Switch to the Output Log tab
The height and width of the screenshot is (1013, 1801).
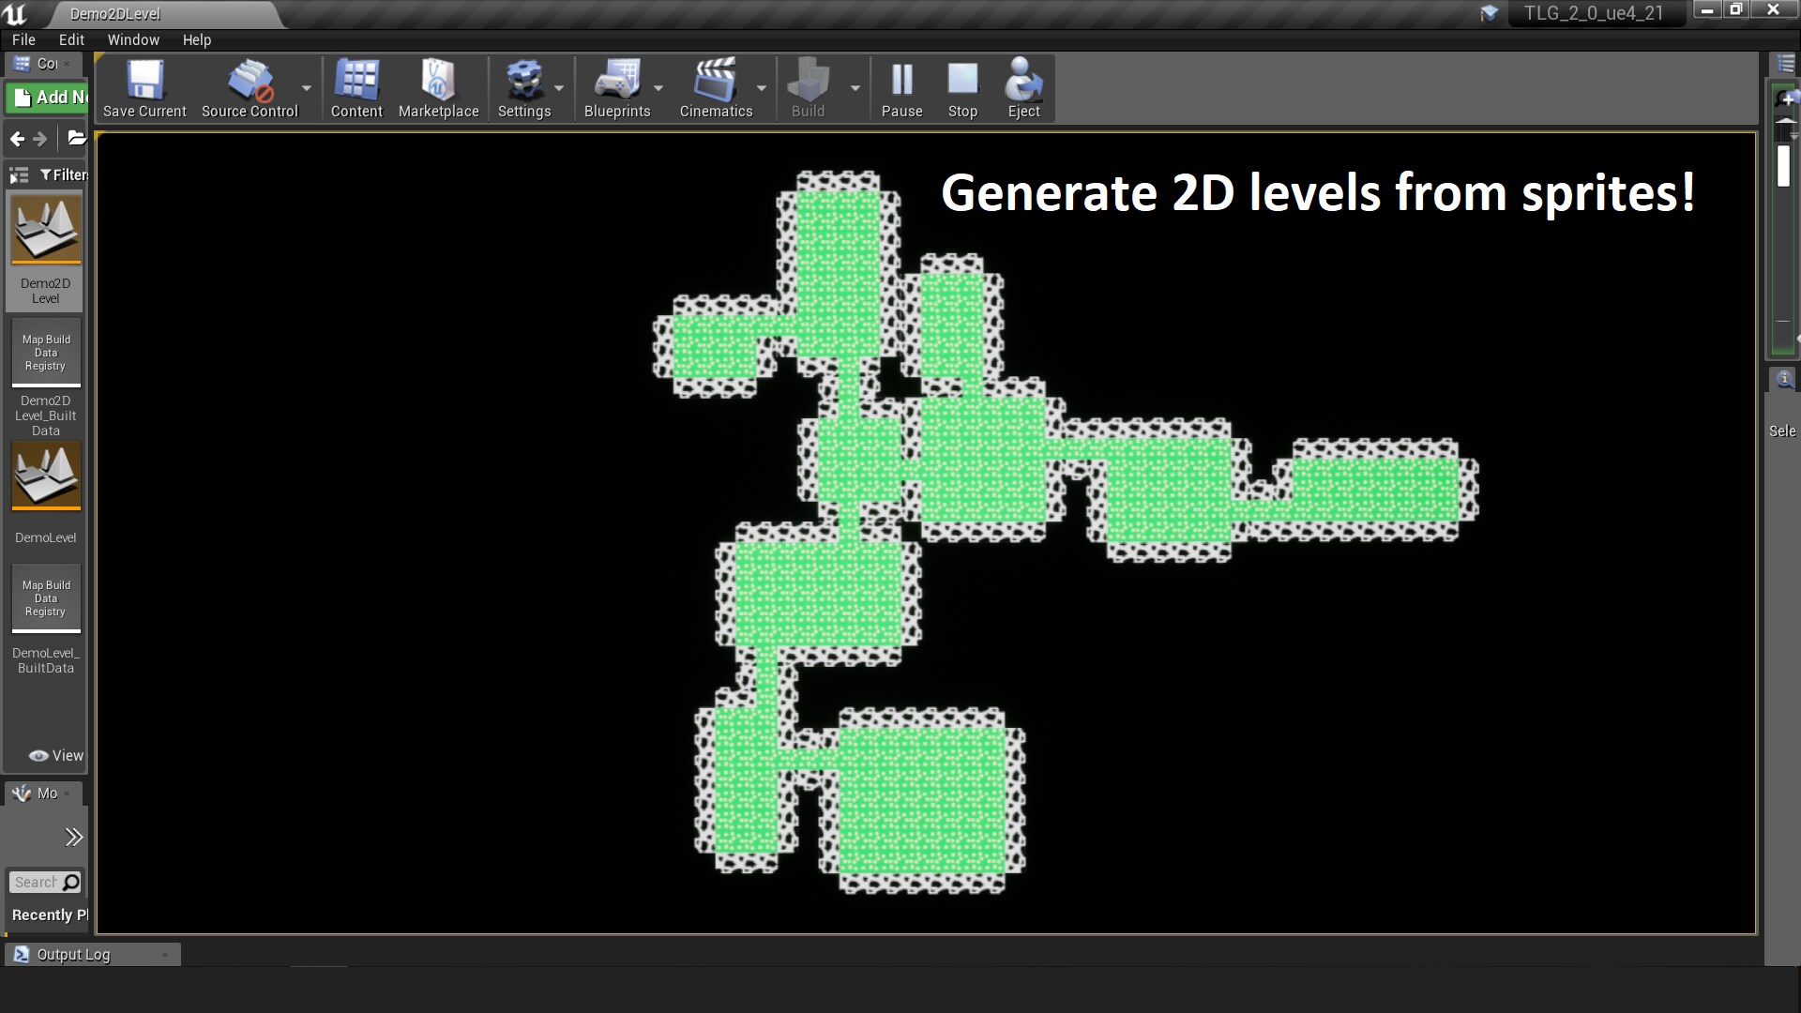pos(73,954)
